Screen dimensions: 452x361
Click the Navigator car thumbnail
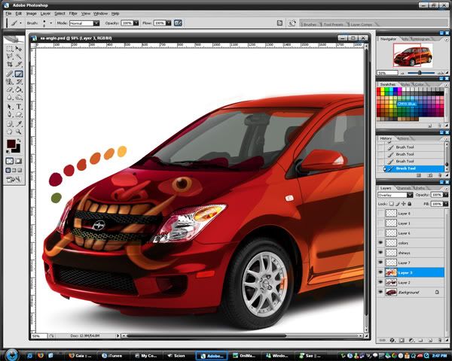coord(413,55)
